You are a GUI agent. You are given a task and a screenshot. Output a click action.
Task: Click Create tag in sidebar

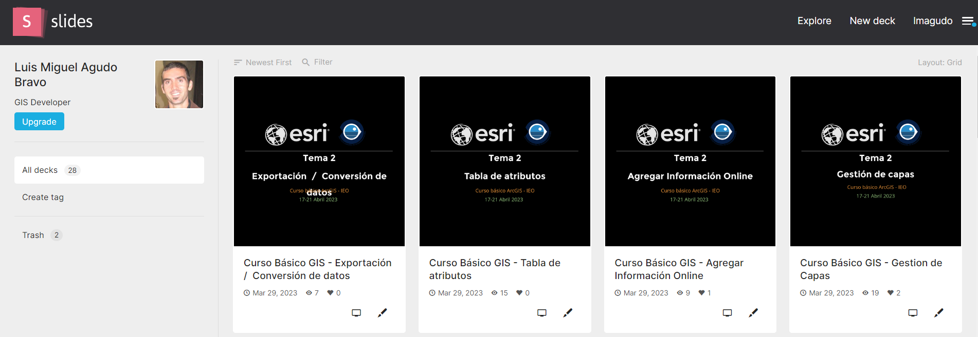pyautogui.click(x=43, y=197)
